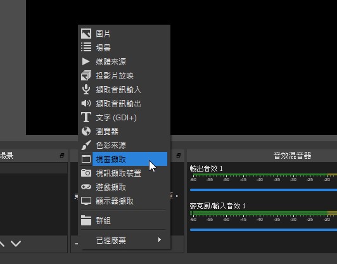
Task: Adjust the 麥克風/輸入音效 1 volume slider
Action: (264, 230)
